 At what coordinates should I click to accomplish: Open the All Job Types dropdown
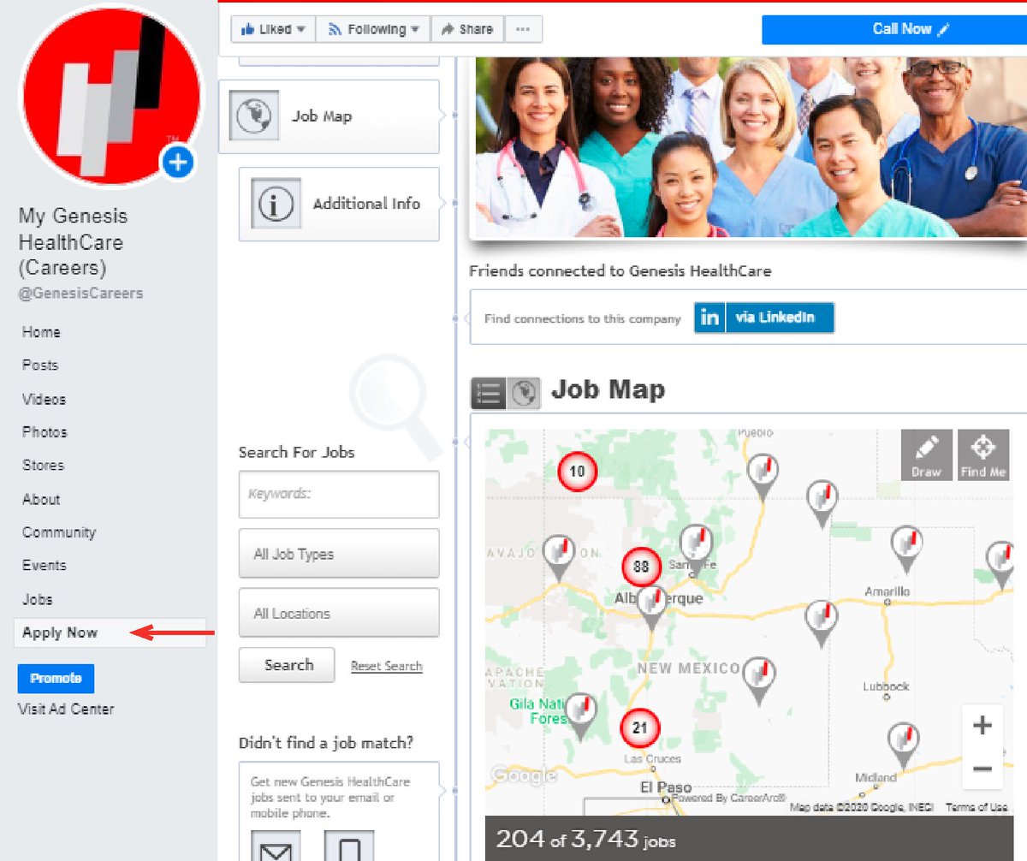(339, 554)
